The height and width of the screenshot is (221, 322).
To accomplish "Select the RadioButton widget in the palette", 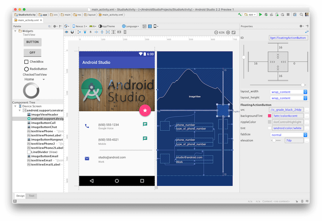I will [x=27, y=69].
